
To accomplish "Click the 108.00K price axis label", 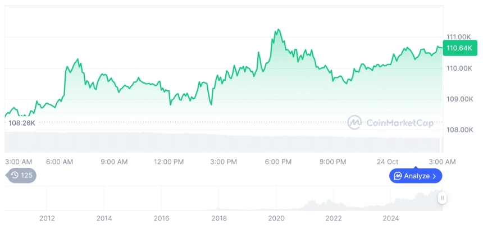I will click(x=458, y=130).
